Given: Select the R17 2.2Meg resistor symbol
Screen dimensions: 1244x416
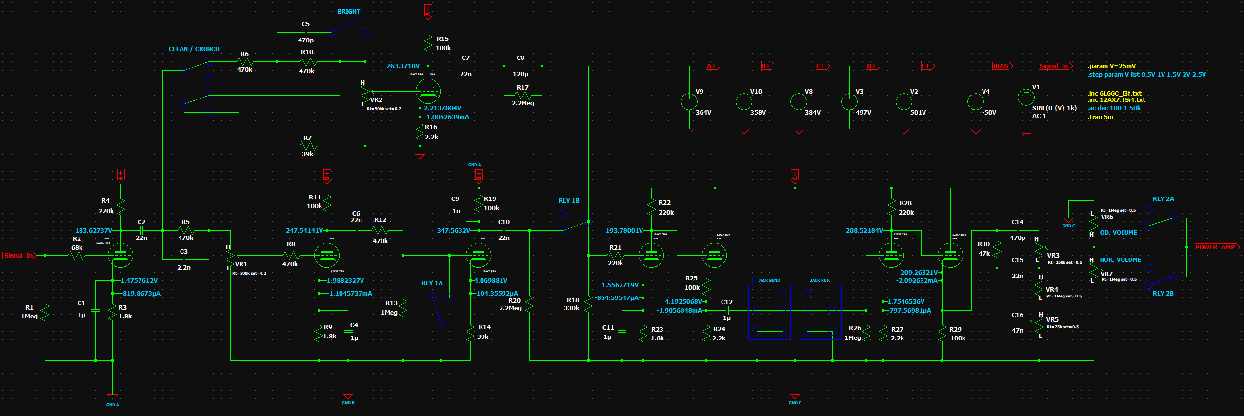Looking at the screenshot, I should 522,95.
